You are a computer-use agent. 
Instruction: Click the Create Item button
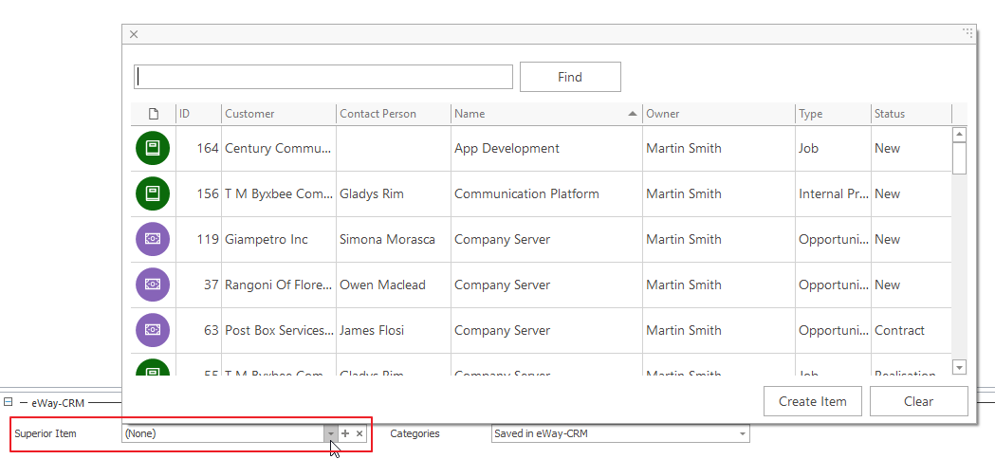pyautogui.click(x=812, y=401)
